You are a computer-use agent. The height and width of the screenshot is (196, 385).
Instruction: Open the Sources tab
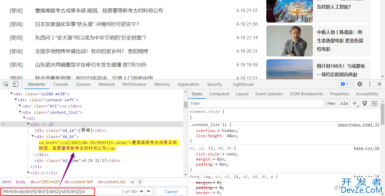coord(83,84)
